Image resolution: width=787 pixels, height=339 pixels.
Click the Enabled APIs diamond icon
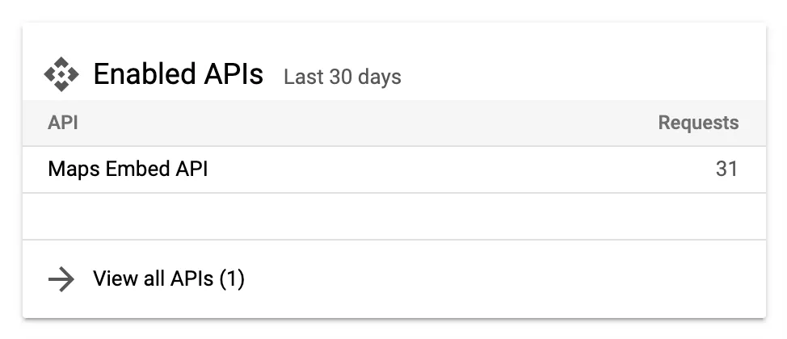point(61,74)
